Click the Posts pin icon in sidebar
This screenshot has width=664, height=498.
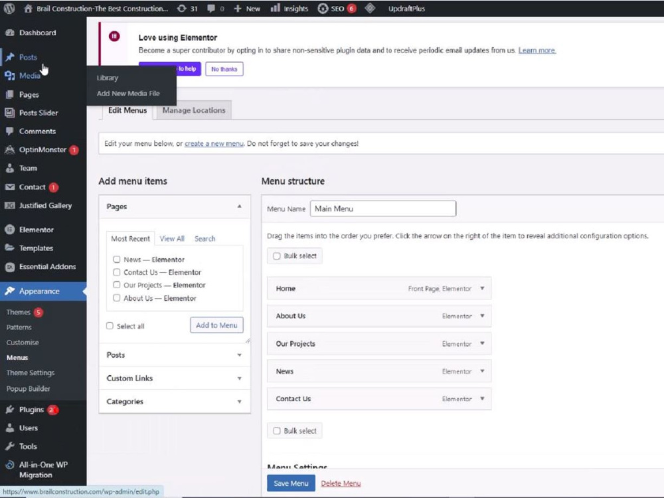(x=10, y=56)
